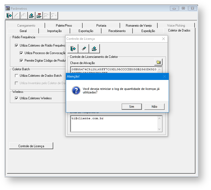211x190 pixels.
Task: Open the Importação tab
Action: [54, 31]
